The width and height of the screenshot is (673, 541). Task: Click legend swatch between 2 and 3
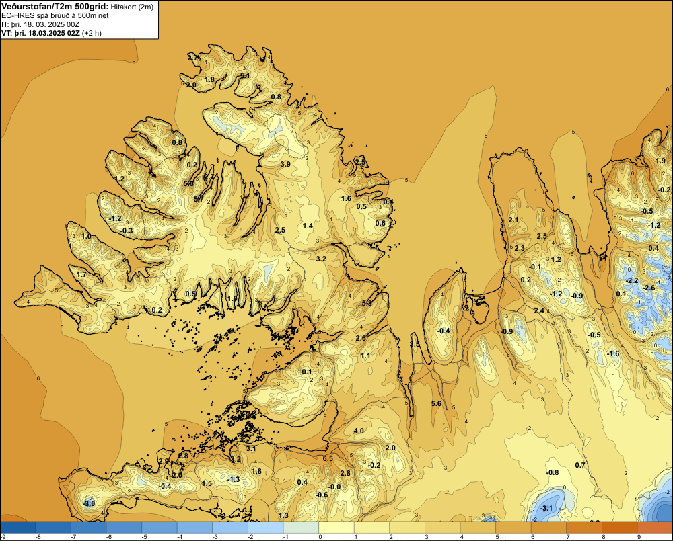click(x=407, y=527)
